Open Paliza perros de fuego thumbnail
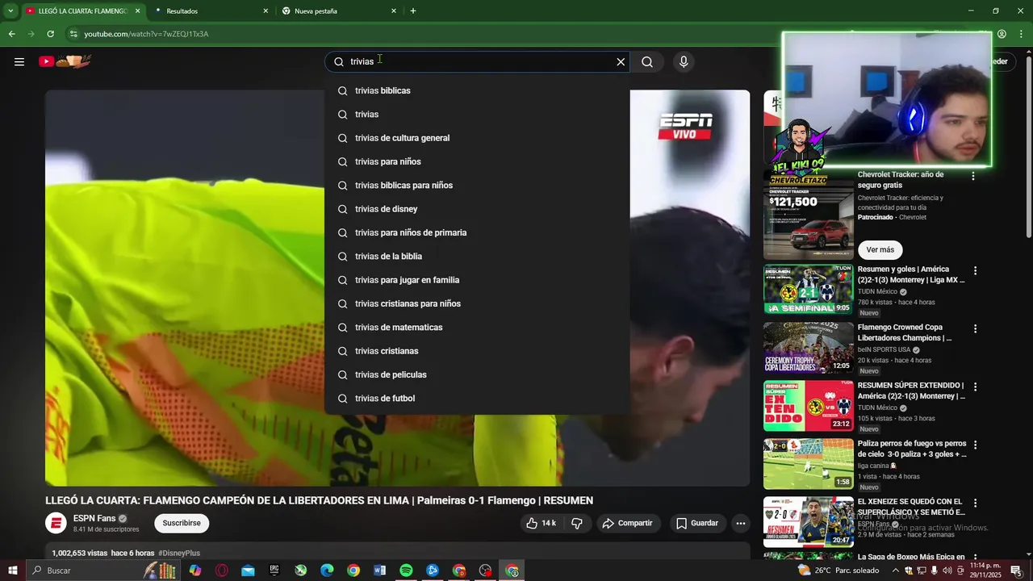Screen dimensions: 1033x581 [808, 464]
